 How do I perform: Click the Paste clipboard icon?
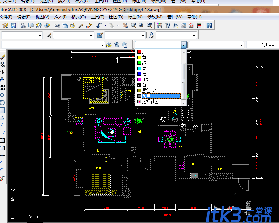click(x=73, y=26)
